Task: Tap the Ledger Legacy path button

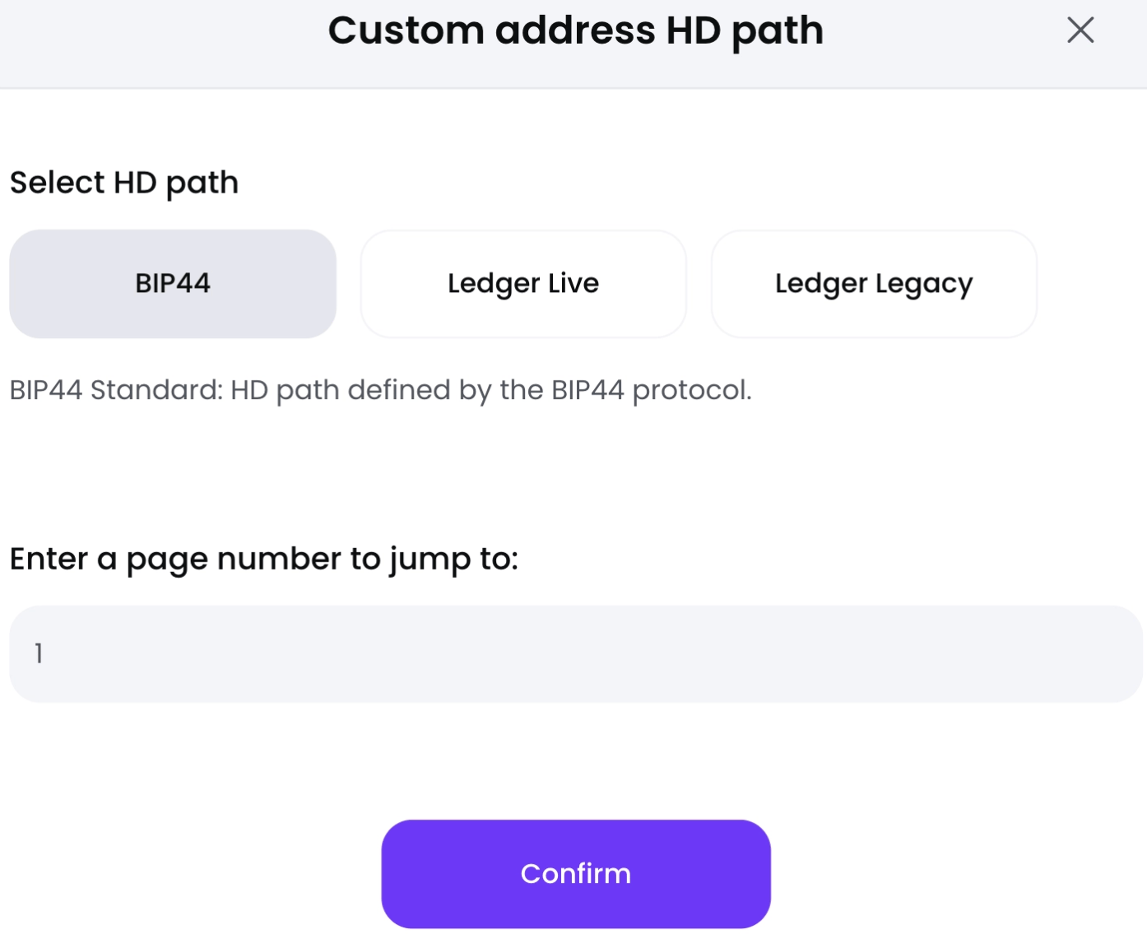Action: tap(874, 284)
